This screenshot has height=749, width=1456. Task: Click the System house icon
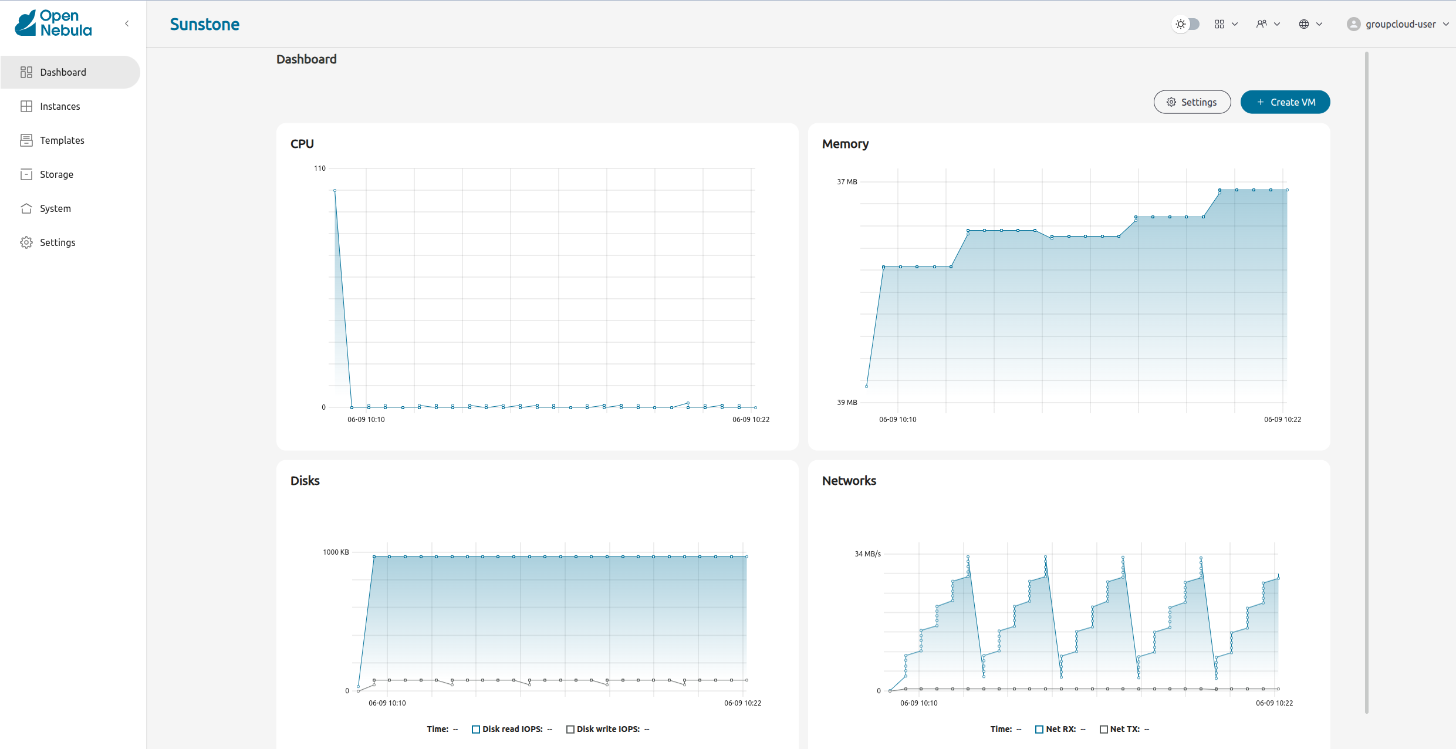[x=26, y=208]
